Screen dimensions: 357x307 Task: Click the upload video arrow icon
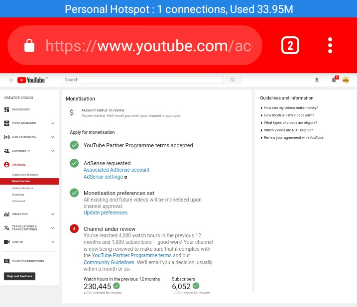point(317,80)
